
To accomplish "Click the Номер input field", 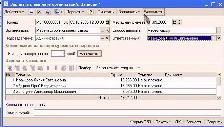I will pyautogui.click(x=49, y=22).
